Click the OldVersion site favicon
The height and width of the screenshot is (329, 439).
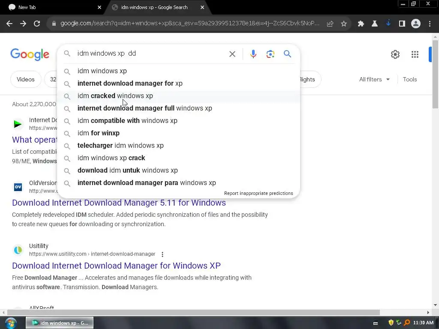(x=18, y=187)
